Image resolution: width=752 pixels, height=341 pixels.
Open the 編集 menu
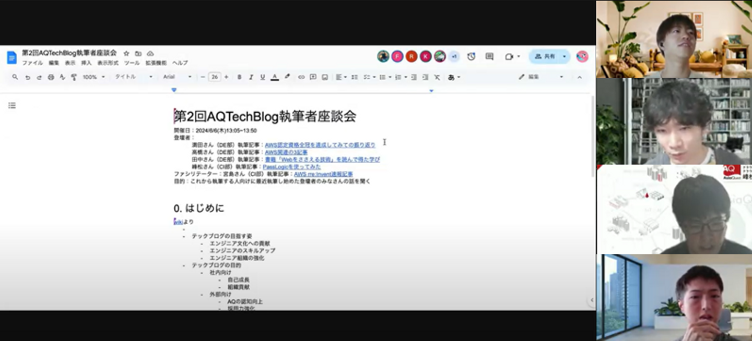click(54, 63)
